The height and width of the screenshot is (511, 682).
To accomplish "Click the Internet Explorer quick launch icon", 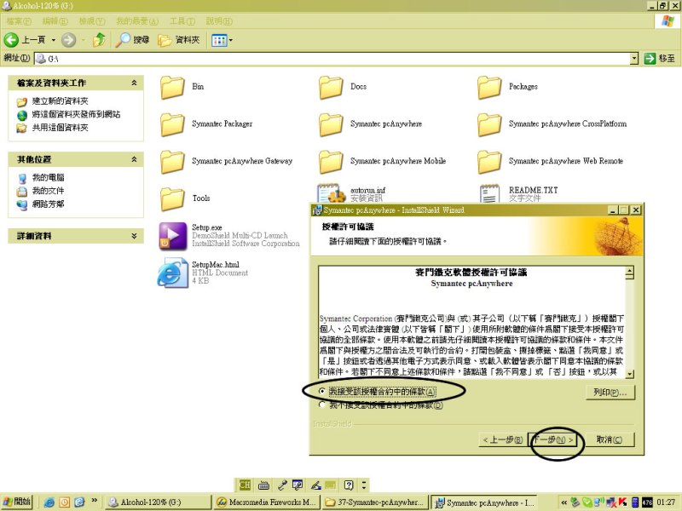I will coord(49,502).
